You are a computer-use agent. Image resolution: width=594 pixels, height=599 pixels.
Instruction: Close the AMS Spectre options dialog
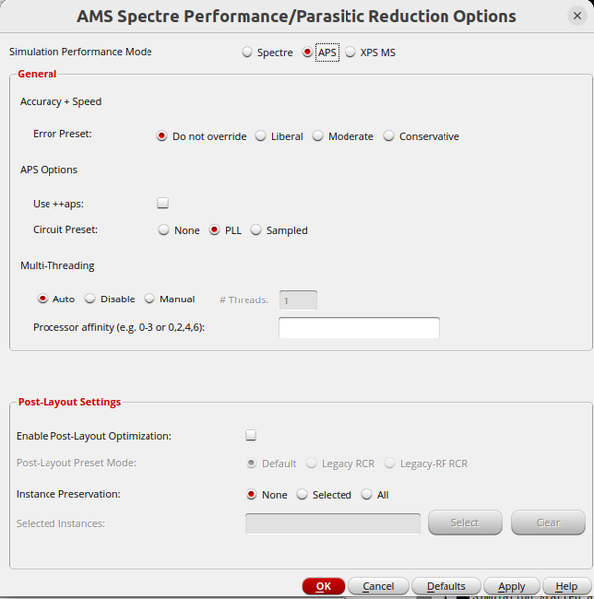(x=577, y=16)
